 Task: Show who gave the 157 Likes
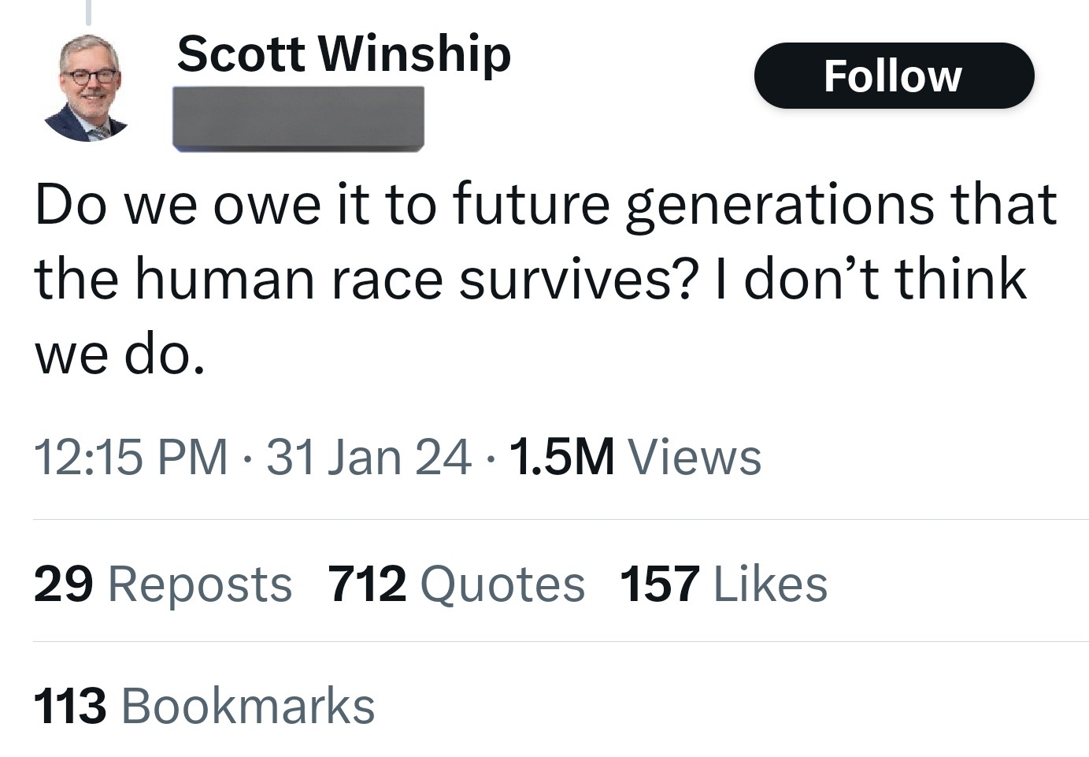pyautogui.click(x=724, y=584)
